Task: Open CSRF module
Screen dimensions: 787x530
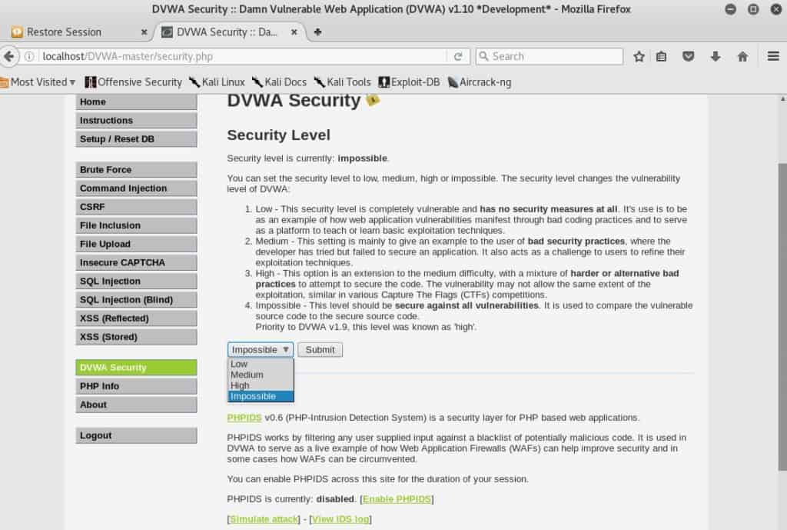Action: 136,206
